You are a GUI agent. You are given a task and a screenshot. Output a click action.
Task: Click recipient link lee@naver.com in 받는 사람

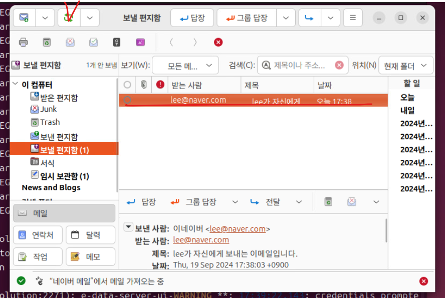point(201,240)
